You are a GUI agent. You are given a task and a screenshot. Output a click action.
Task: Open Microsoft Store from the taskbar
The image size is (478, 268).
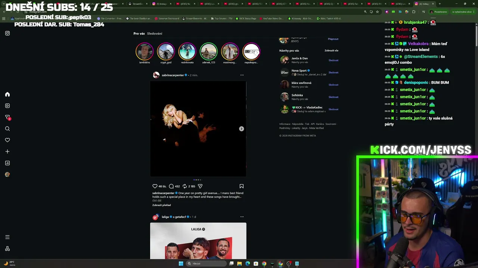[256, 264]
